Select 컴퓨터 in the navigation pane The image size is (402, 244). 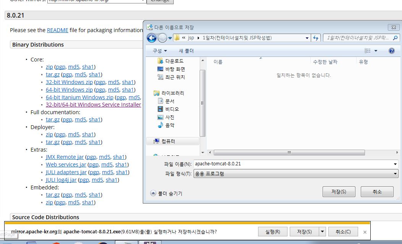click(x=172, y=141)
